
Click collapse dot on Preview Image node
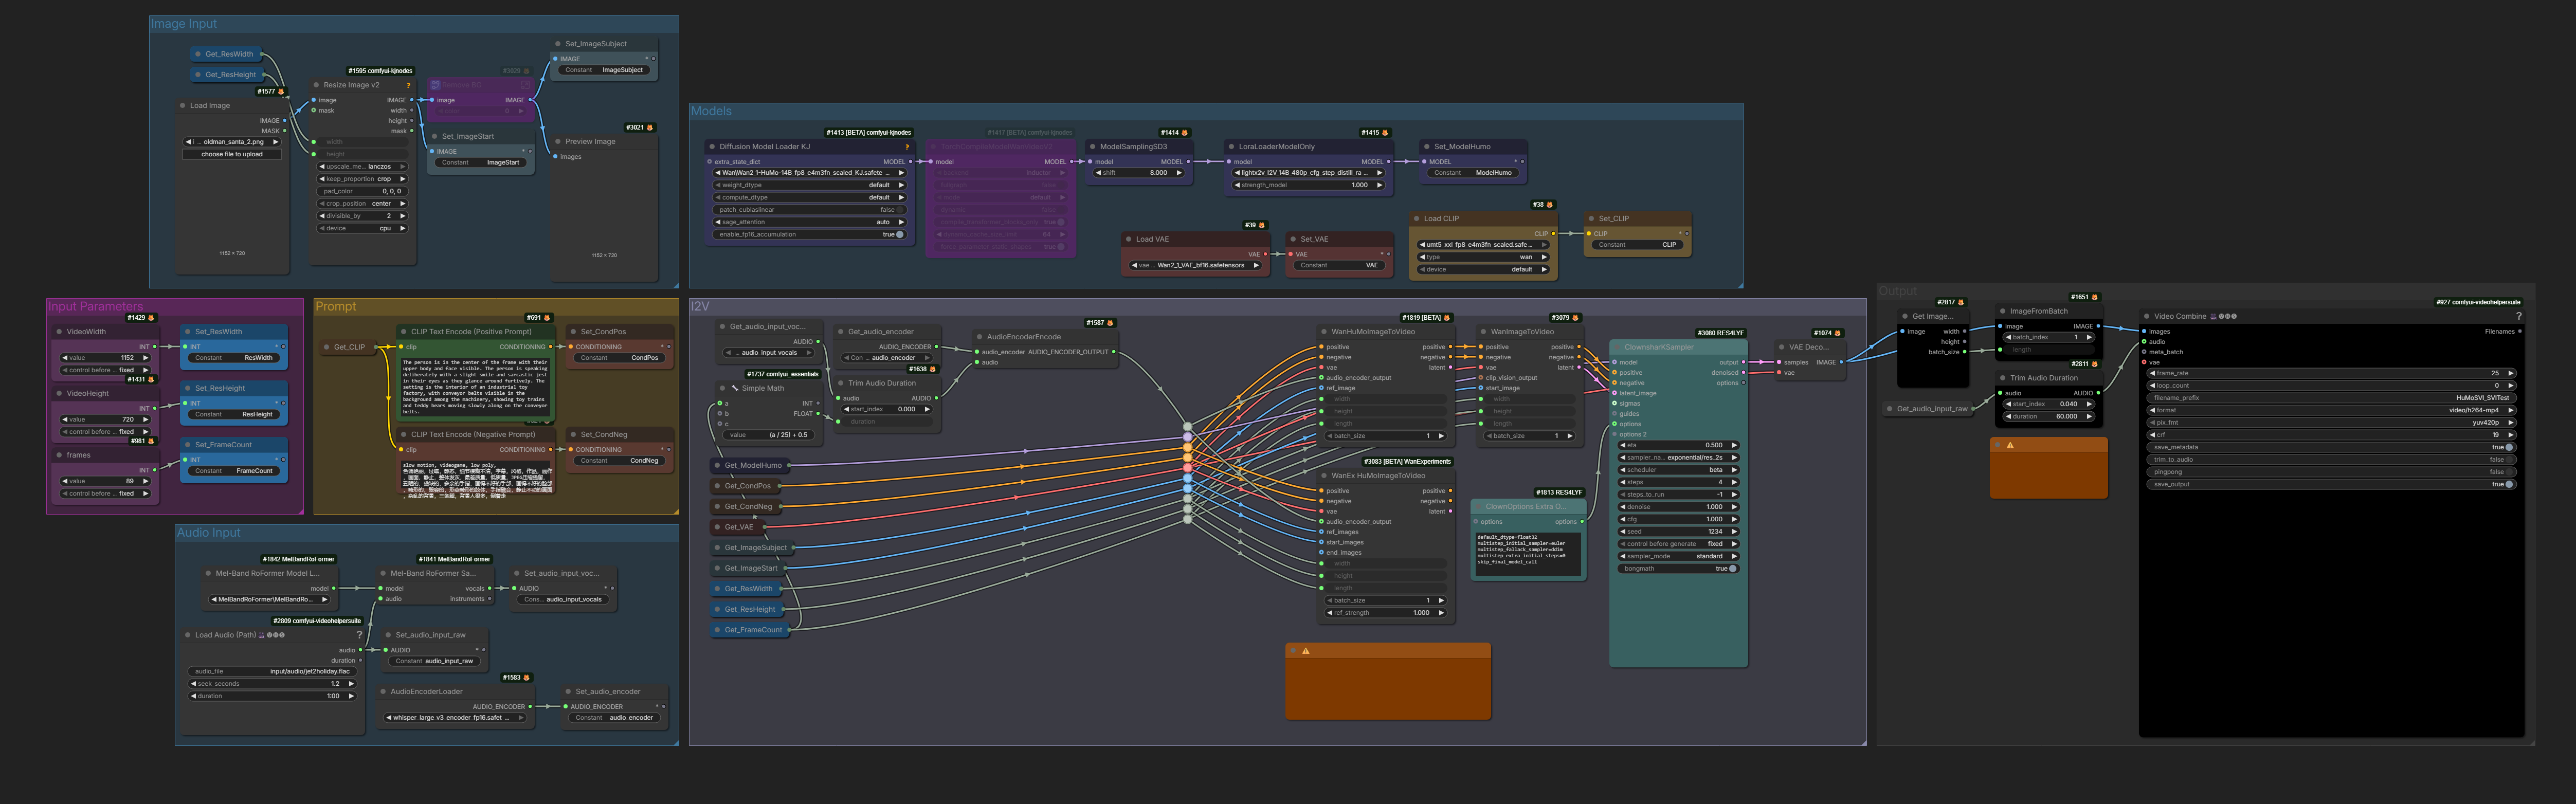558,141
